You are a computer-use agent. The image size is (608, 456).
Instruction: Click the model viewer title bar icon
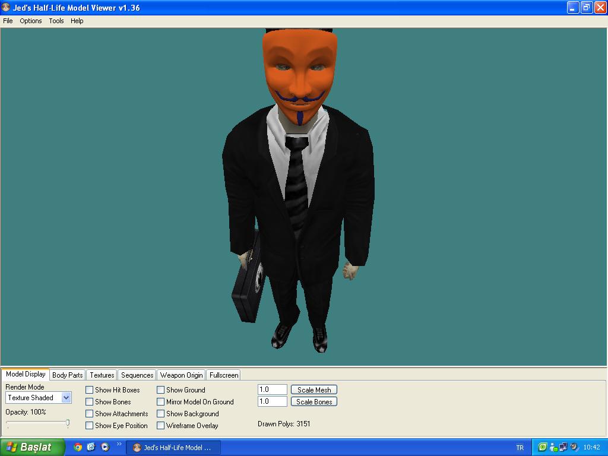pos(6,8)
